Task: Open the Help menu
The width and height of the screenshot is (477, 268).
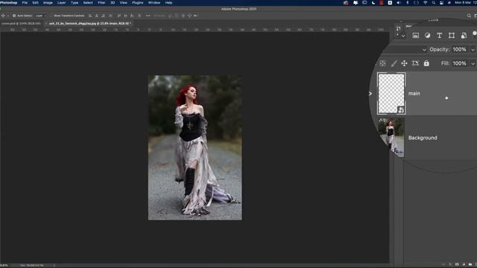Action: [168, 3]
